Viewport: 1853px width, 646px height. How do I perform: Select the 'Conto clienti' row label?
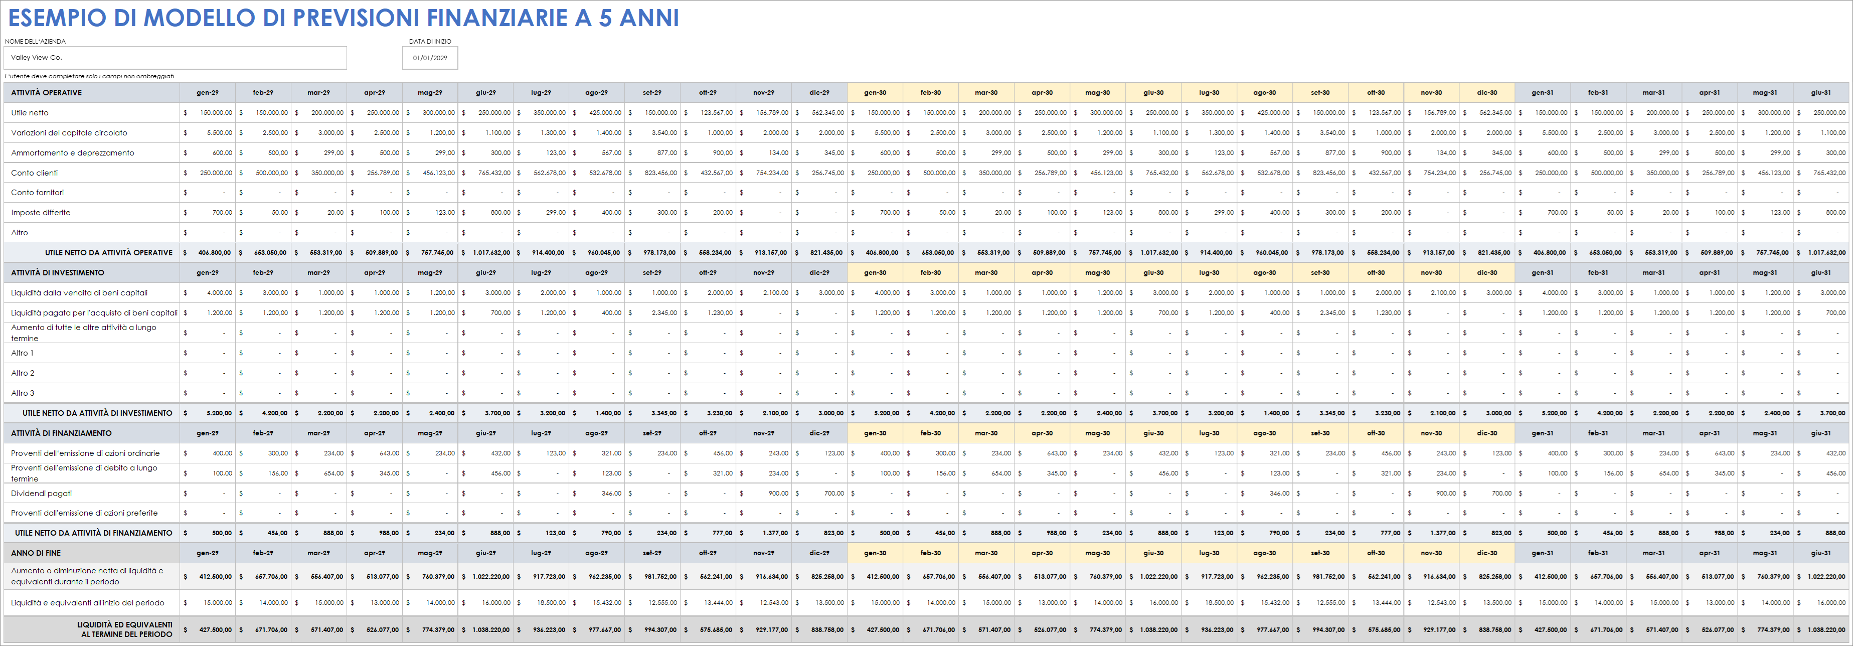pyautogui.click(x=35, y=173)
